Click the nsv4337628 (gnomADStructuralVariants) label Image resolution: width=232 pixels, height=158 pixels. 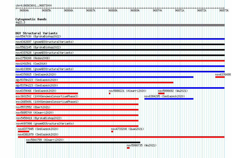tap(45, 53)
